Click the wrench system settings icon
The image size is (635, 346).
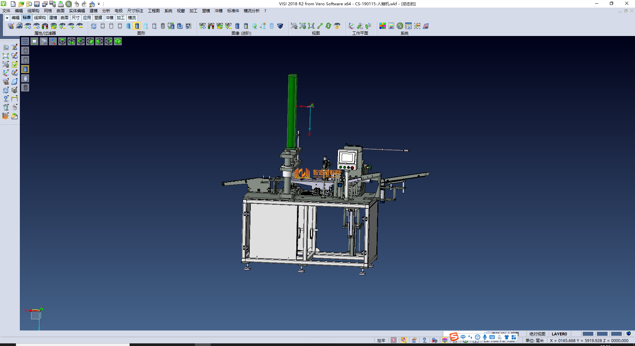tap(400, 26)
